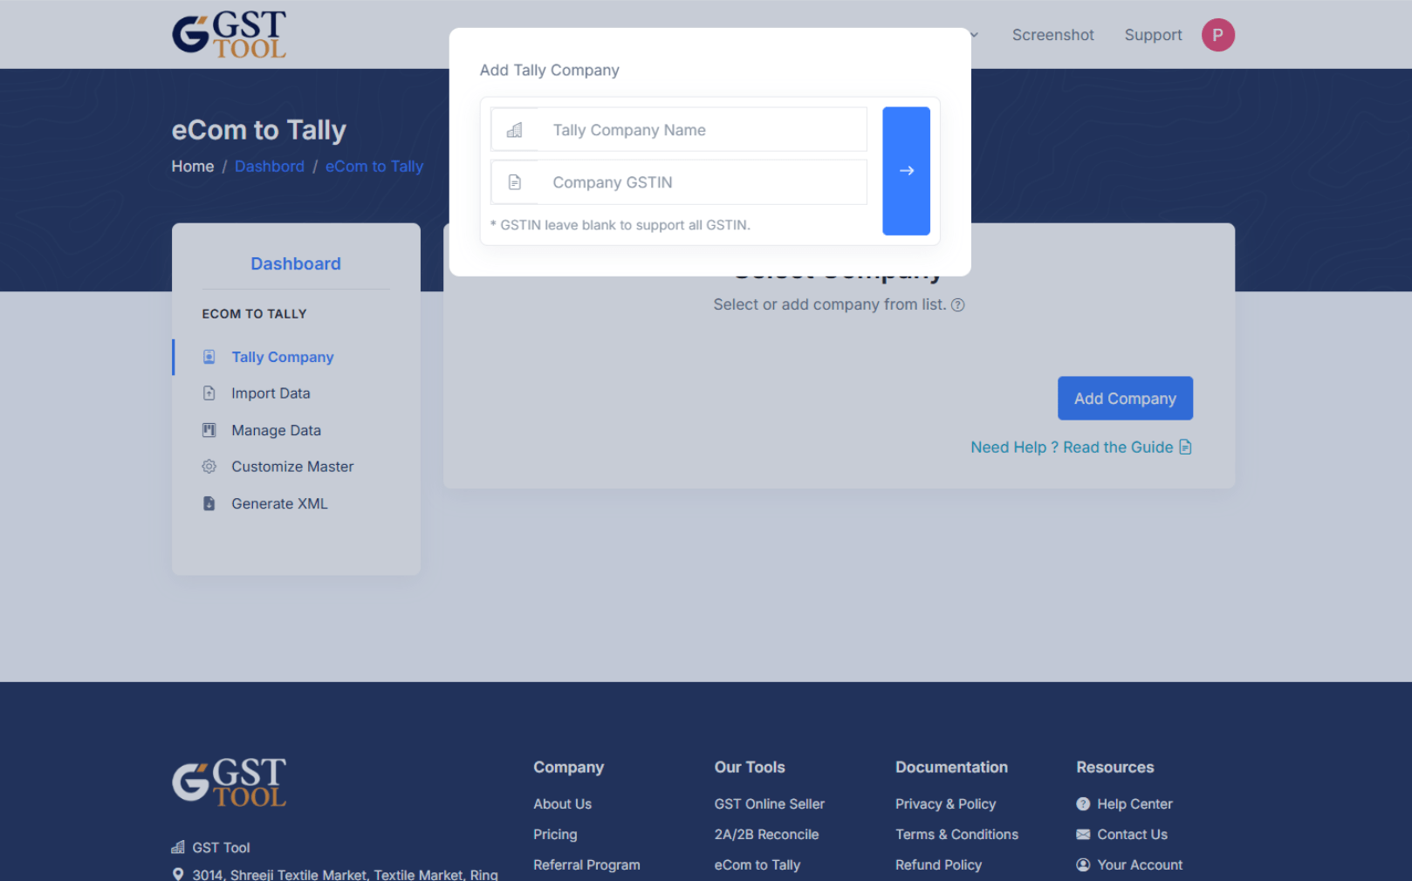Click the Manage Data icon
The height and width of the screenshot is (881, 1412).
click(209, 430)
